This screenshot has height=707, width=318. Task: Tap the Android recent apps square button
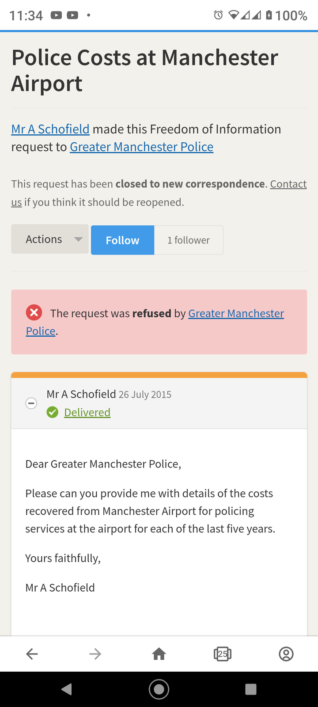(251, 689)
